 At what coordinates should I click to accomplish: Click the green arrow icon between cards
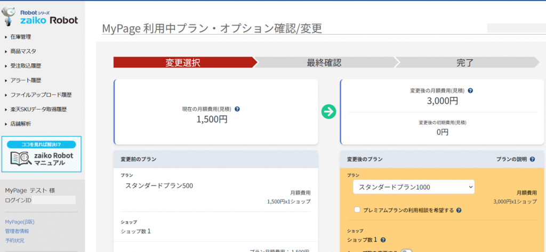pos(328,112)
